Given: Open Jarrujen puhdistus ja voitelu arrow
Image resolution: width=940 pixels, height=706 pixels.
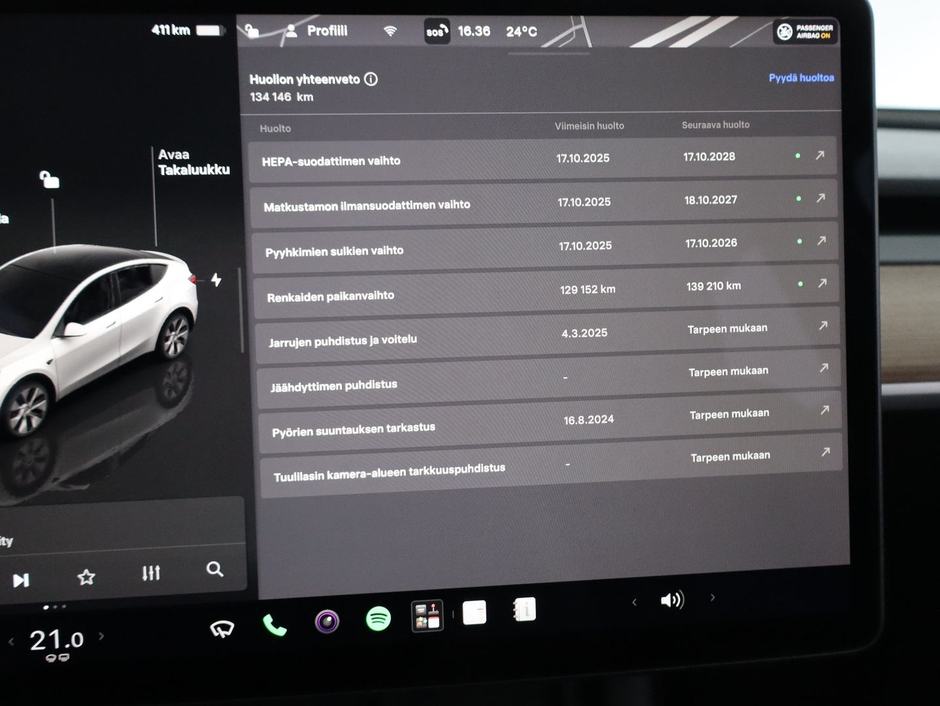Looking at the screenshot, I should pos(824,325).
